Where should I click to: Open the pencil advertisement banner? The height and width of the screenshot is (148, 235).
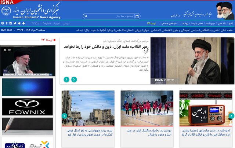28,126
